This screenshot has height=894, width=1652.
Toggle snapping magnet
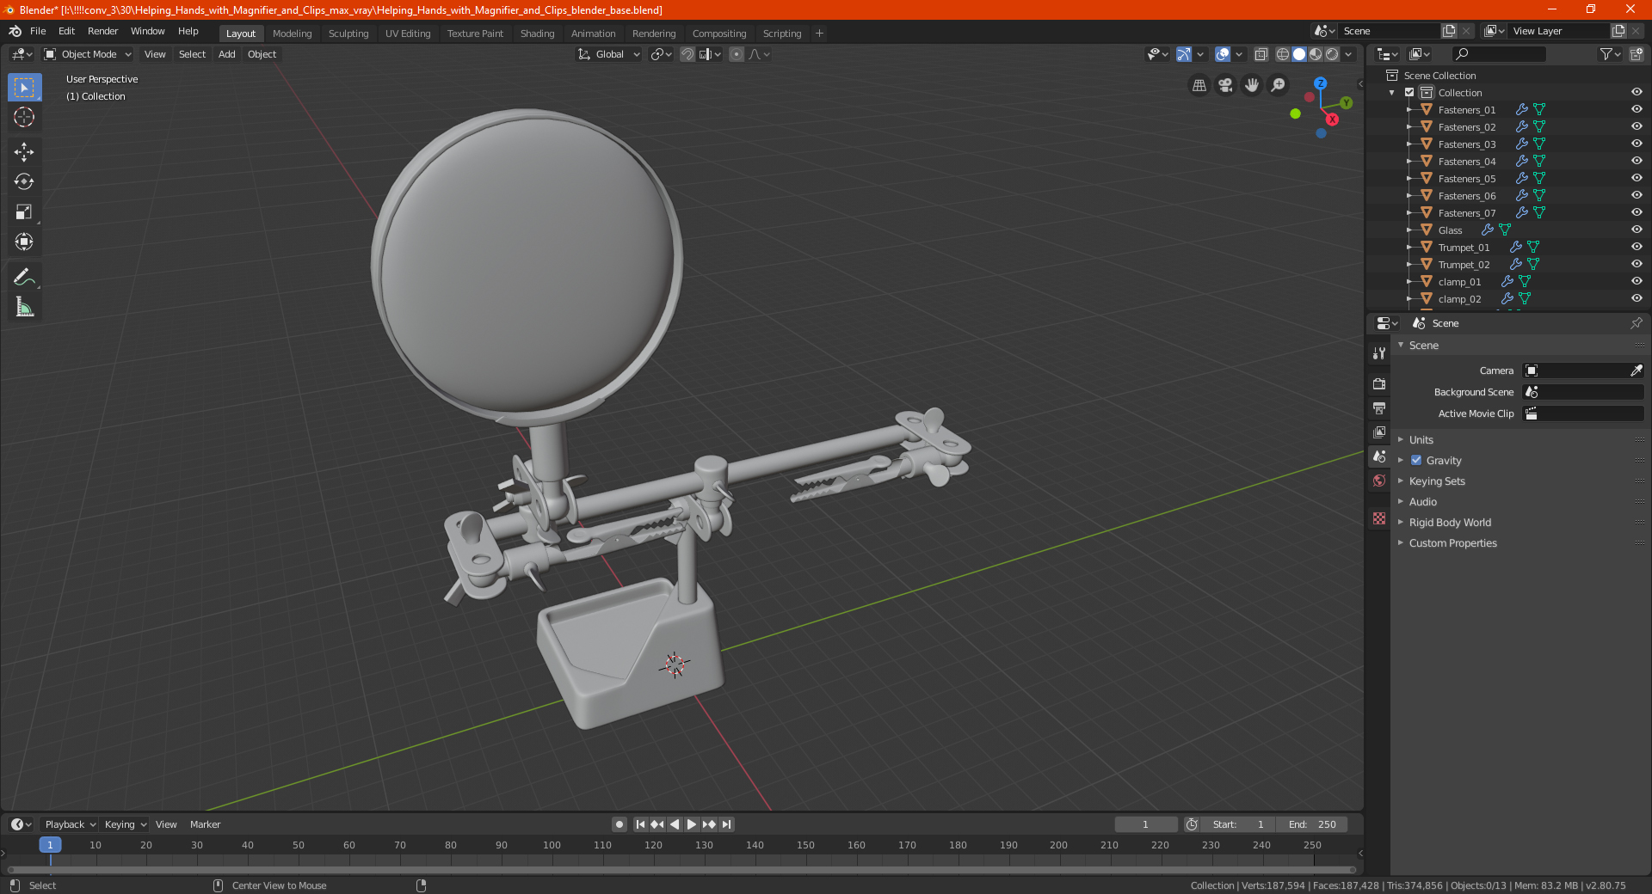click(687, 54)
